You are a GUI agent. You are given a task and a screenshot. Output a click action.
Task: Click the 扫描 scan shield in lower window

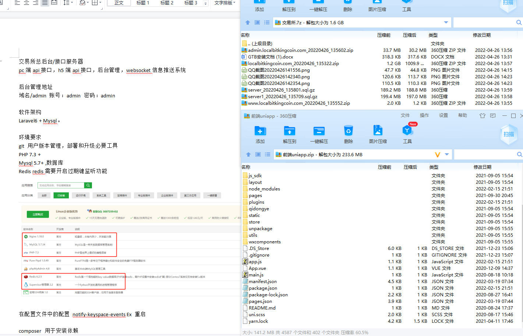[x=508, y=134]
